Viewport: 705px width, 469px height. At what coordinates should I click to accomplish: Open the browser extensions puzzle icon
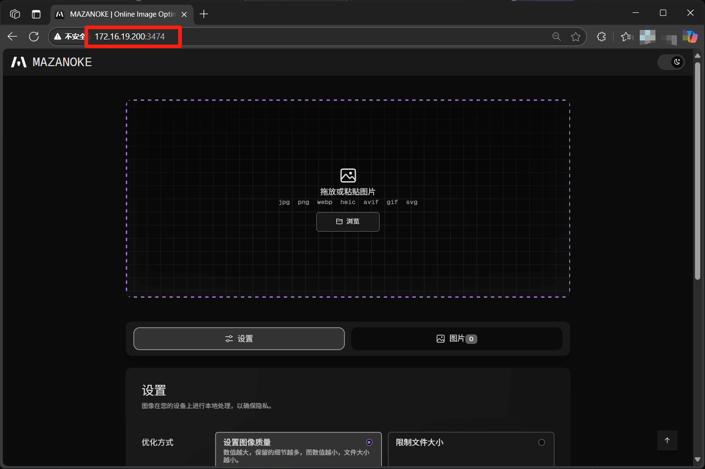(x=601, y=37)
